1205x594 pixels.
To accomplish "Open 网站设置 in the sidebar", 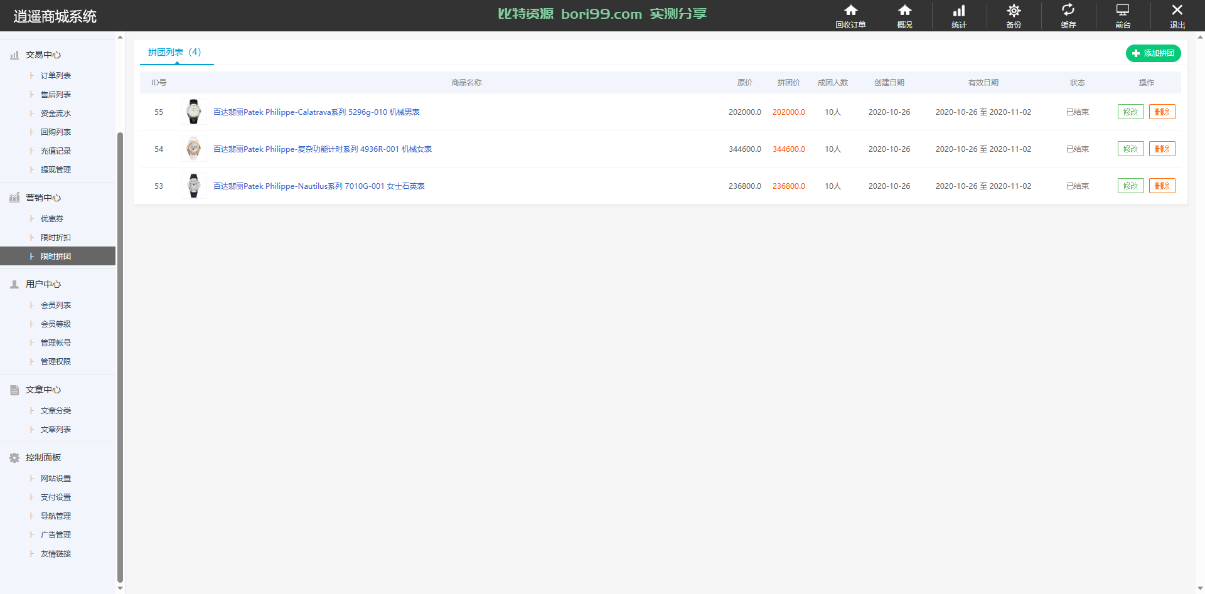I will (56, 479).
